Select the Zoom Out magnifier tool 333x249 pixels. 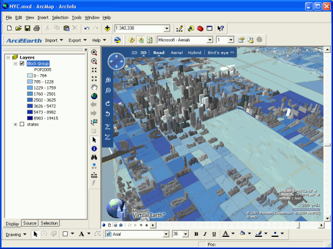[x=94, y=61]
